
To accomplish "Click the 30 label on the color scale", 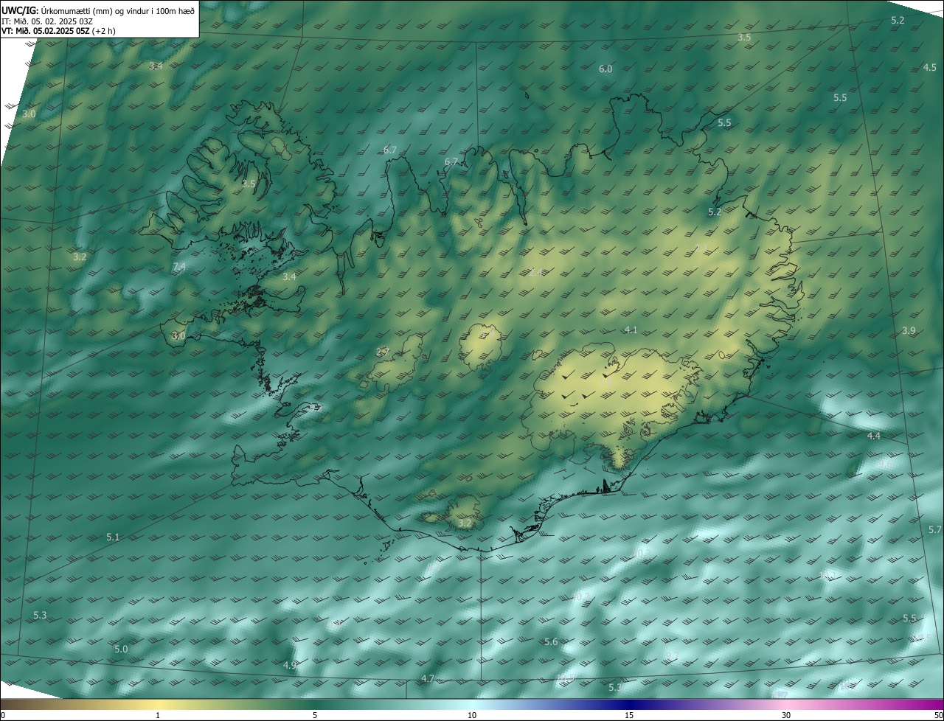I will tap(786, 715).
